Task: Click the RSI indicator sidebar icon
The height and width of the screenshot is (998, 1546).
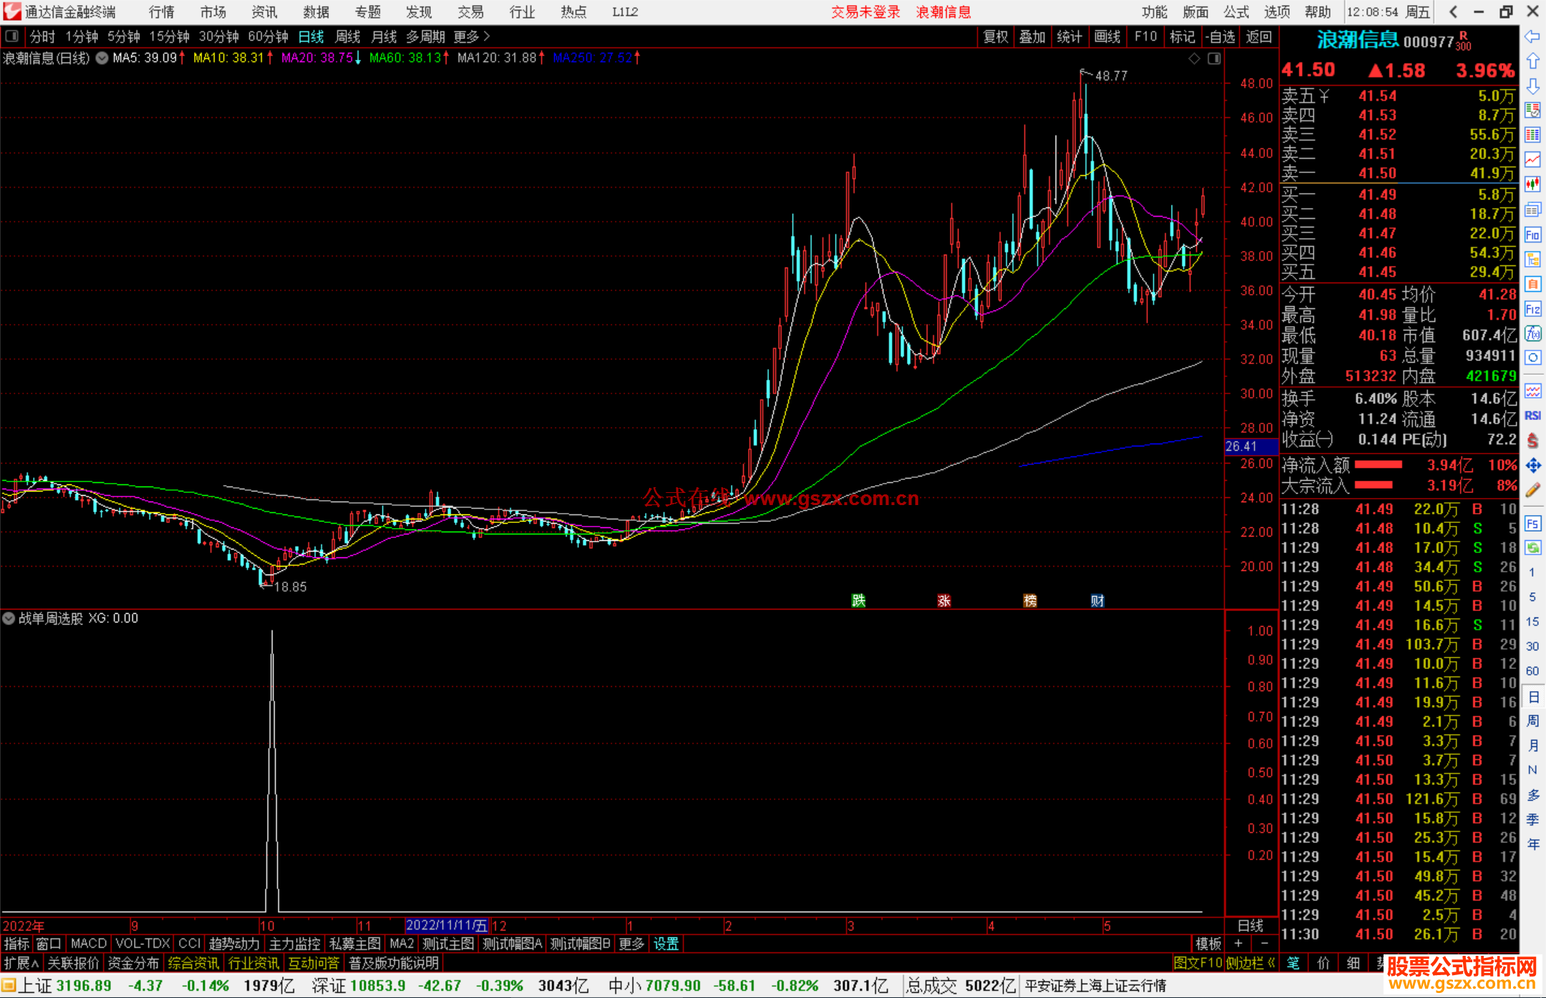Action: click(x=1532, y=416)
